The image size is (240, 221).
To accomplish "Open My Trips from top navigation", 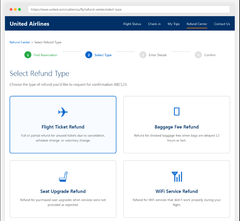I will 173,24.
